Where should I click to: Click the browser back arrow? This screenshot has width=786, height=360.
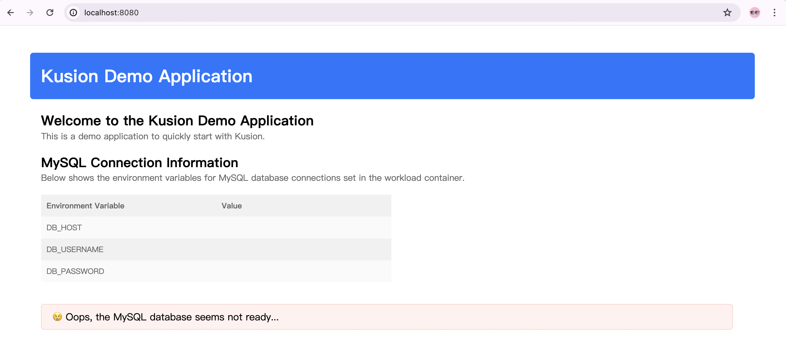(11, 13)
